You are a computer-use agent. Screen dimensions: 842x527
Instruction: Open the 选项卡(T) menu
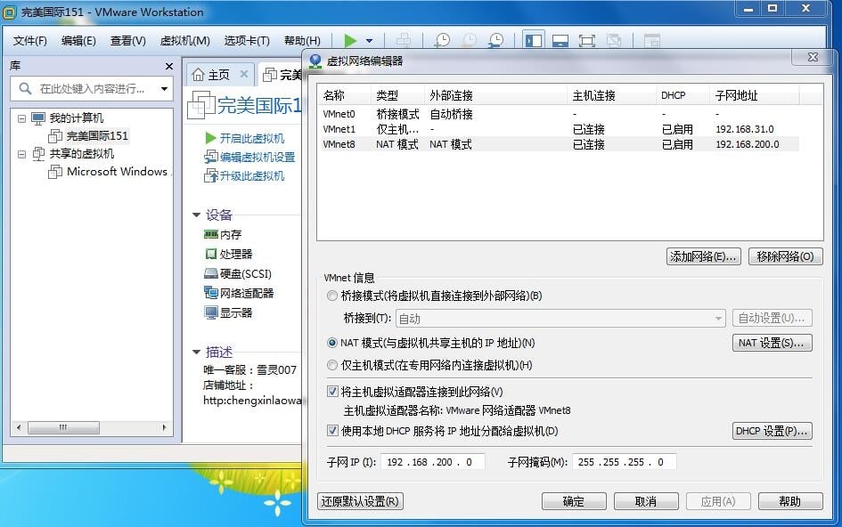tap(247, 41)
